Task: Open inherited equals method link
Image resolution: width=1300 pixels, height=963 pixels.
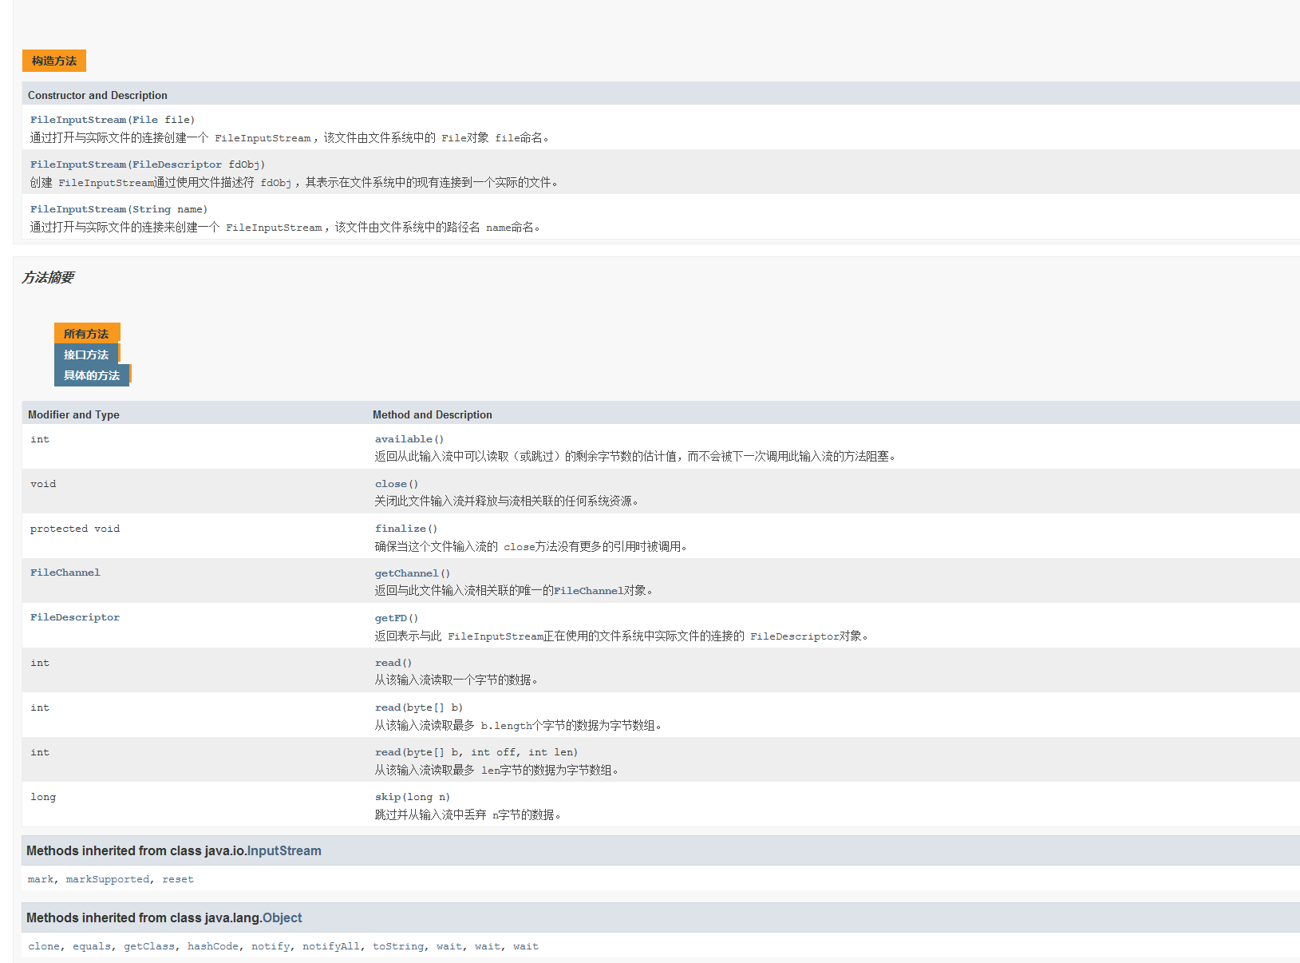Action: pos(92,946)
